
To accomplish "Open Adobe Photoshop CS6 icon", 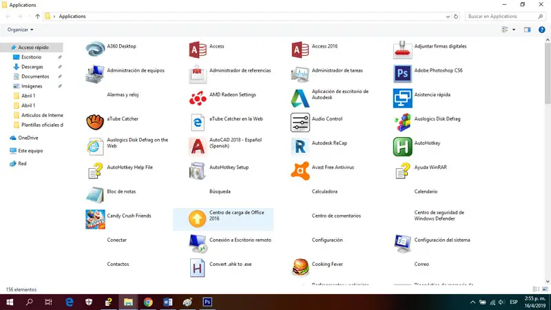I will coord(402,74).
